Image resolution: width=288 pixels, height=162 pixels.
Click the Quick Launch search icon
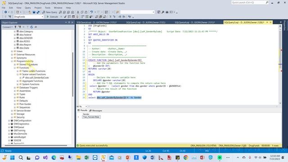click(267, 2)
